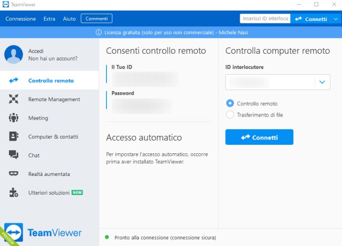Click the Non hai un account? link
The image size is (342, 246).
pos(53,58)
